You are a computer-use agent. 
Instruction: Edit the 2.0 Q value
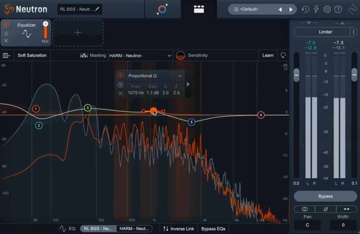(x=165, y=93)
